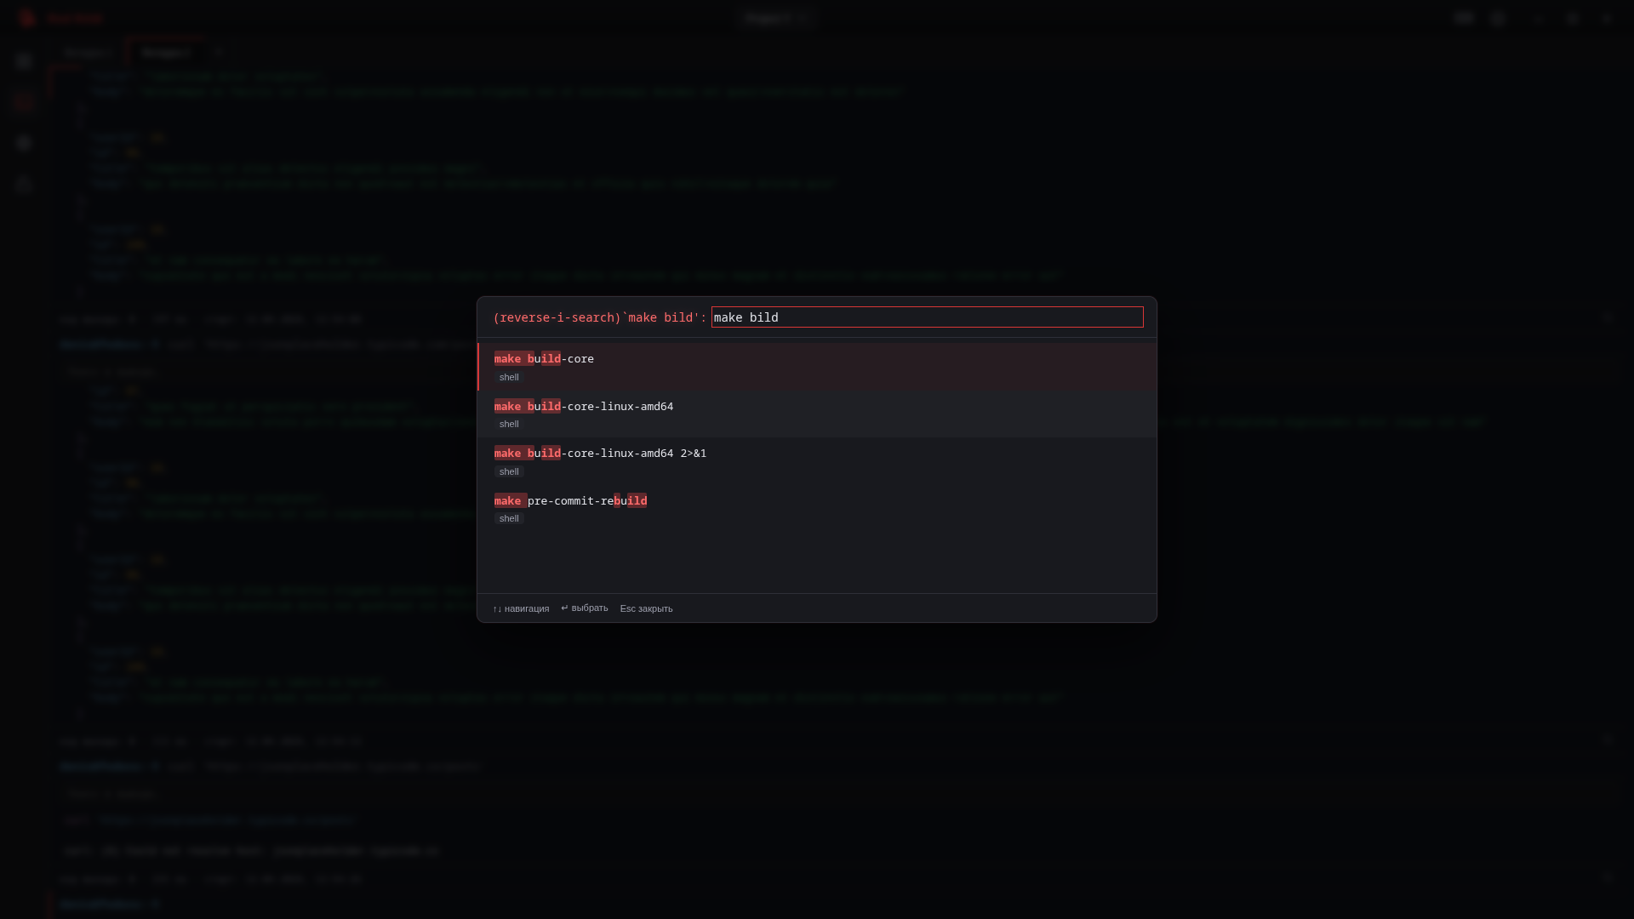Click the topmost icon in the left sidebar

pyautogui.click(x=24, y=61)
